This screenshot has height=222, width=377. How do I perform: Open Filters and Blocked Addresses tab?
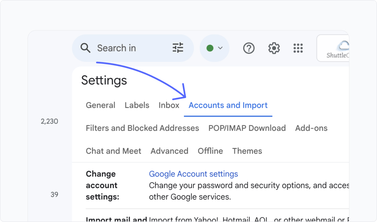pos(142,128)
